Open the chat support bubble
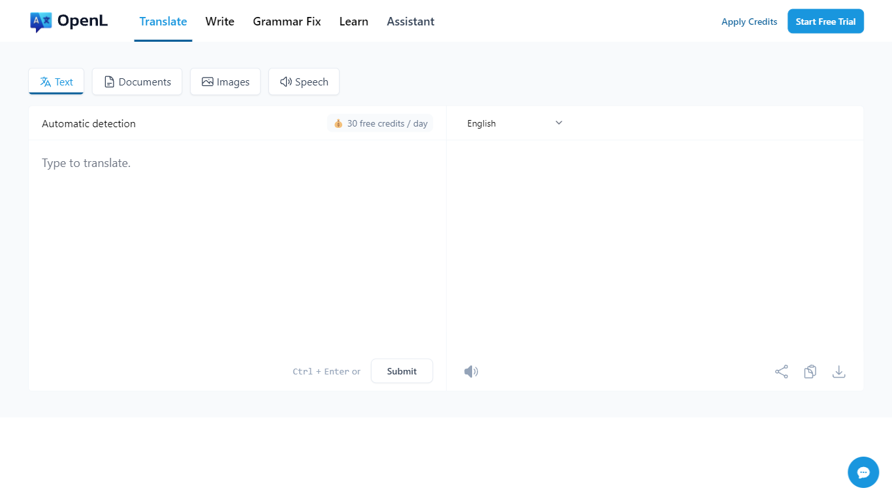This screenshot has width=892, height=501. tap(863, 472)
